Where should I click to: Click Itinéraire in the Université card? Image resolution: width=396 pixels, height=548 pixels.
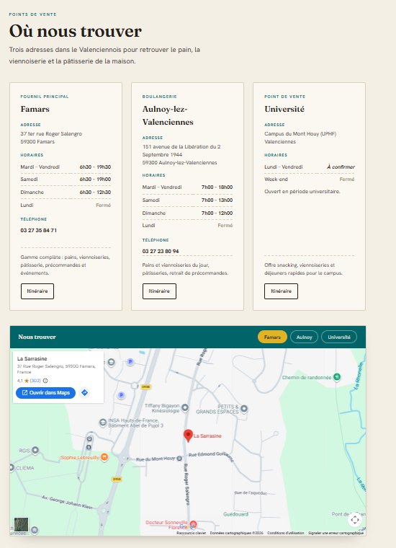[281, 291]
